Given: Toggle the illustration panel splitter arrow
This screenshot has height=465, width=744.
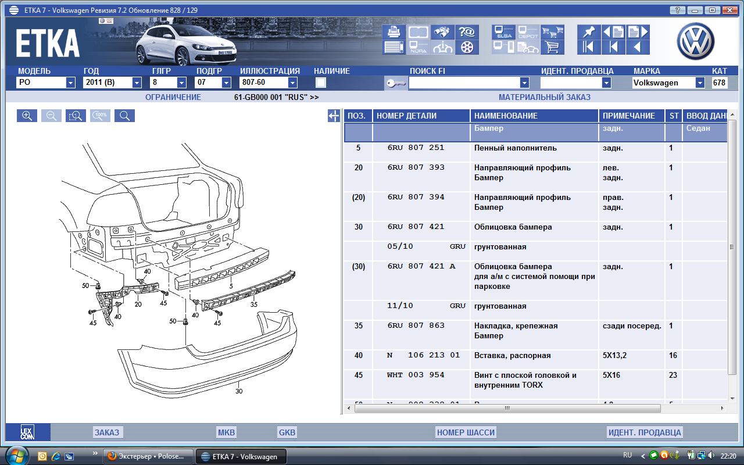Looking at the screenshot, I should click(x=334, y=116).
